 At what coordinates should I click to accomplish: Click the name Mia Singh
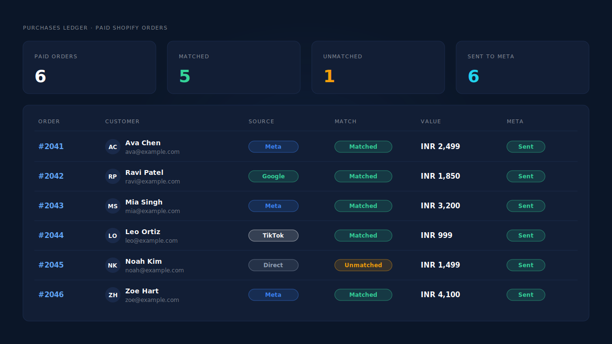144,202
